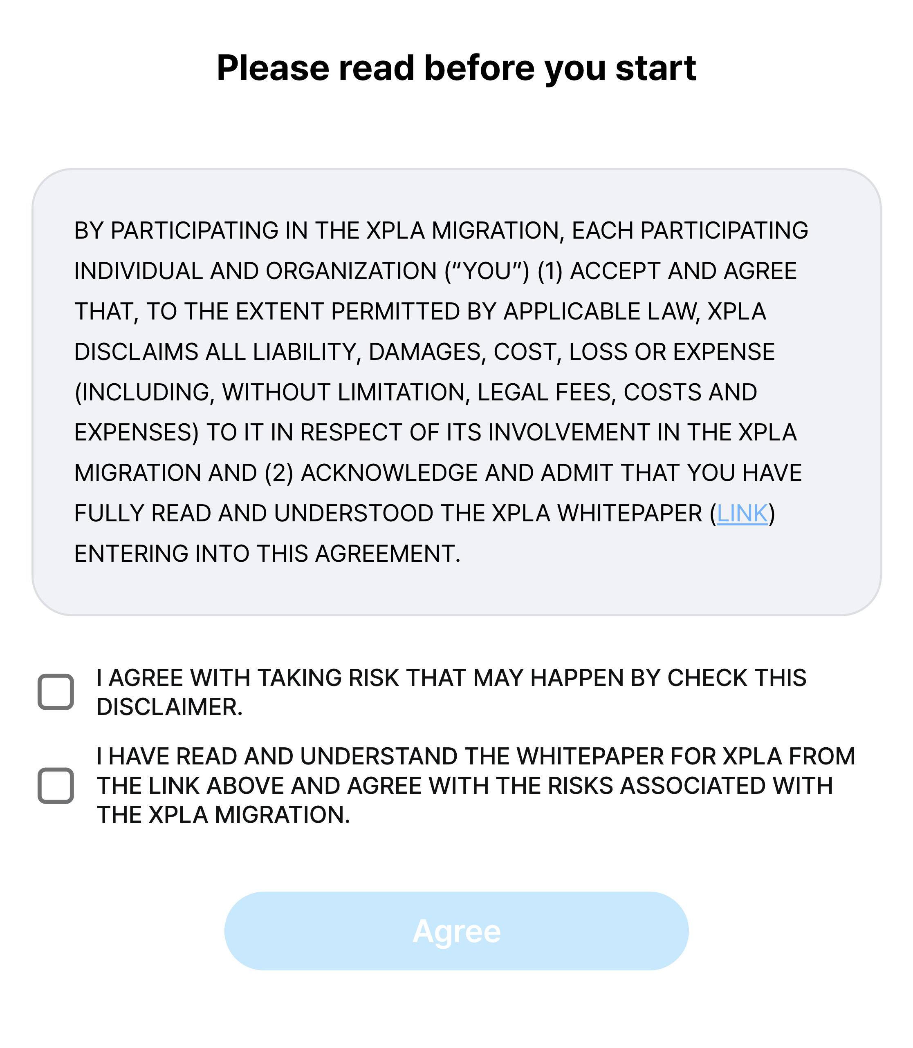Click the blank bottom padding of the disclaimer box

456,590
